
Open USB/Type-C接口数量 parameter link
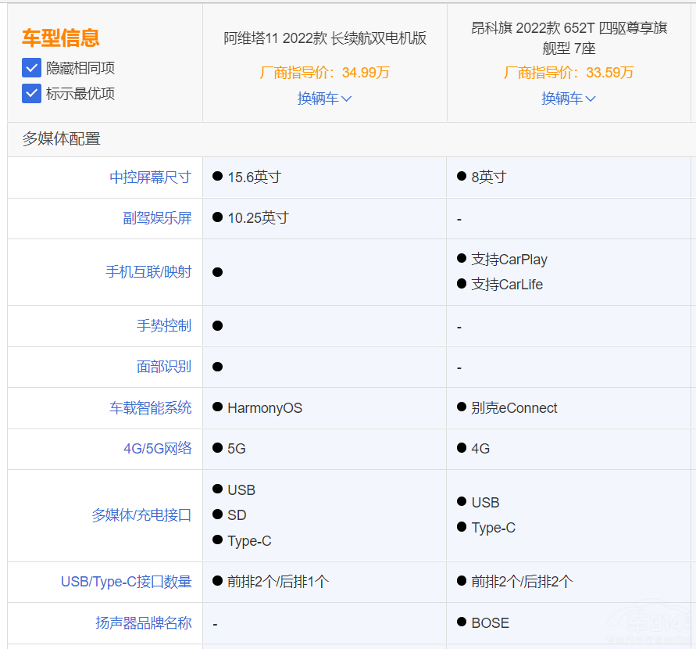(x=126, y=582)
